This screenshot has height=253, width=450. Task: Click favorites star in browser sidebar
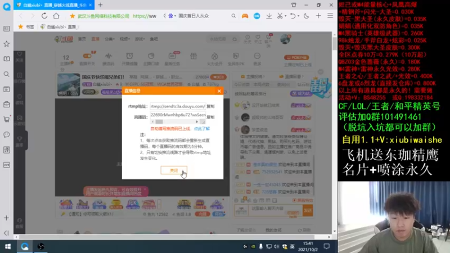click(7, 44)
